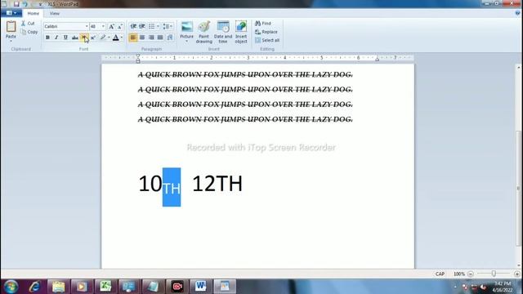Click the Paste clipboard icon
Screen dimensions: 523x294
[11, 27]
